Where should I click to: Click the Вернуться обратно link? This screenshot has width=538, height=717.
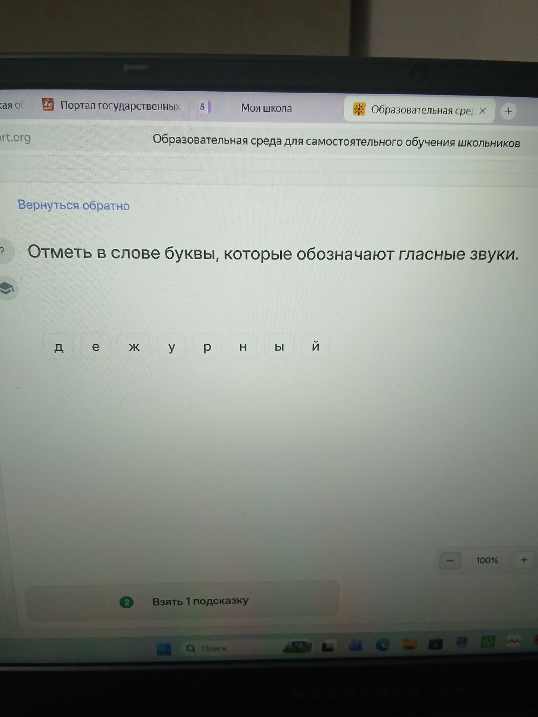tap(74, 205)
